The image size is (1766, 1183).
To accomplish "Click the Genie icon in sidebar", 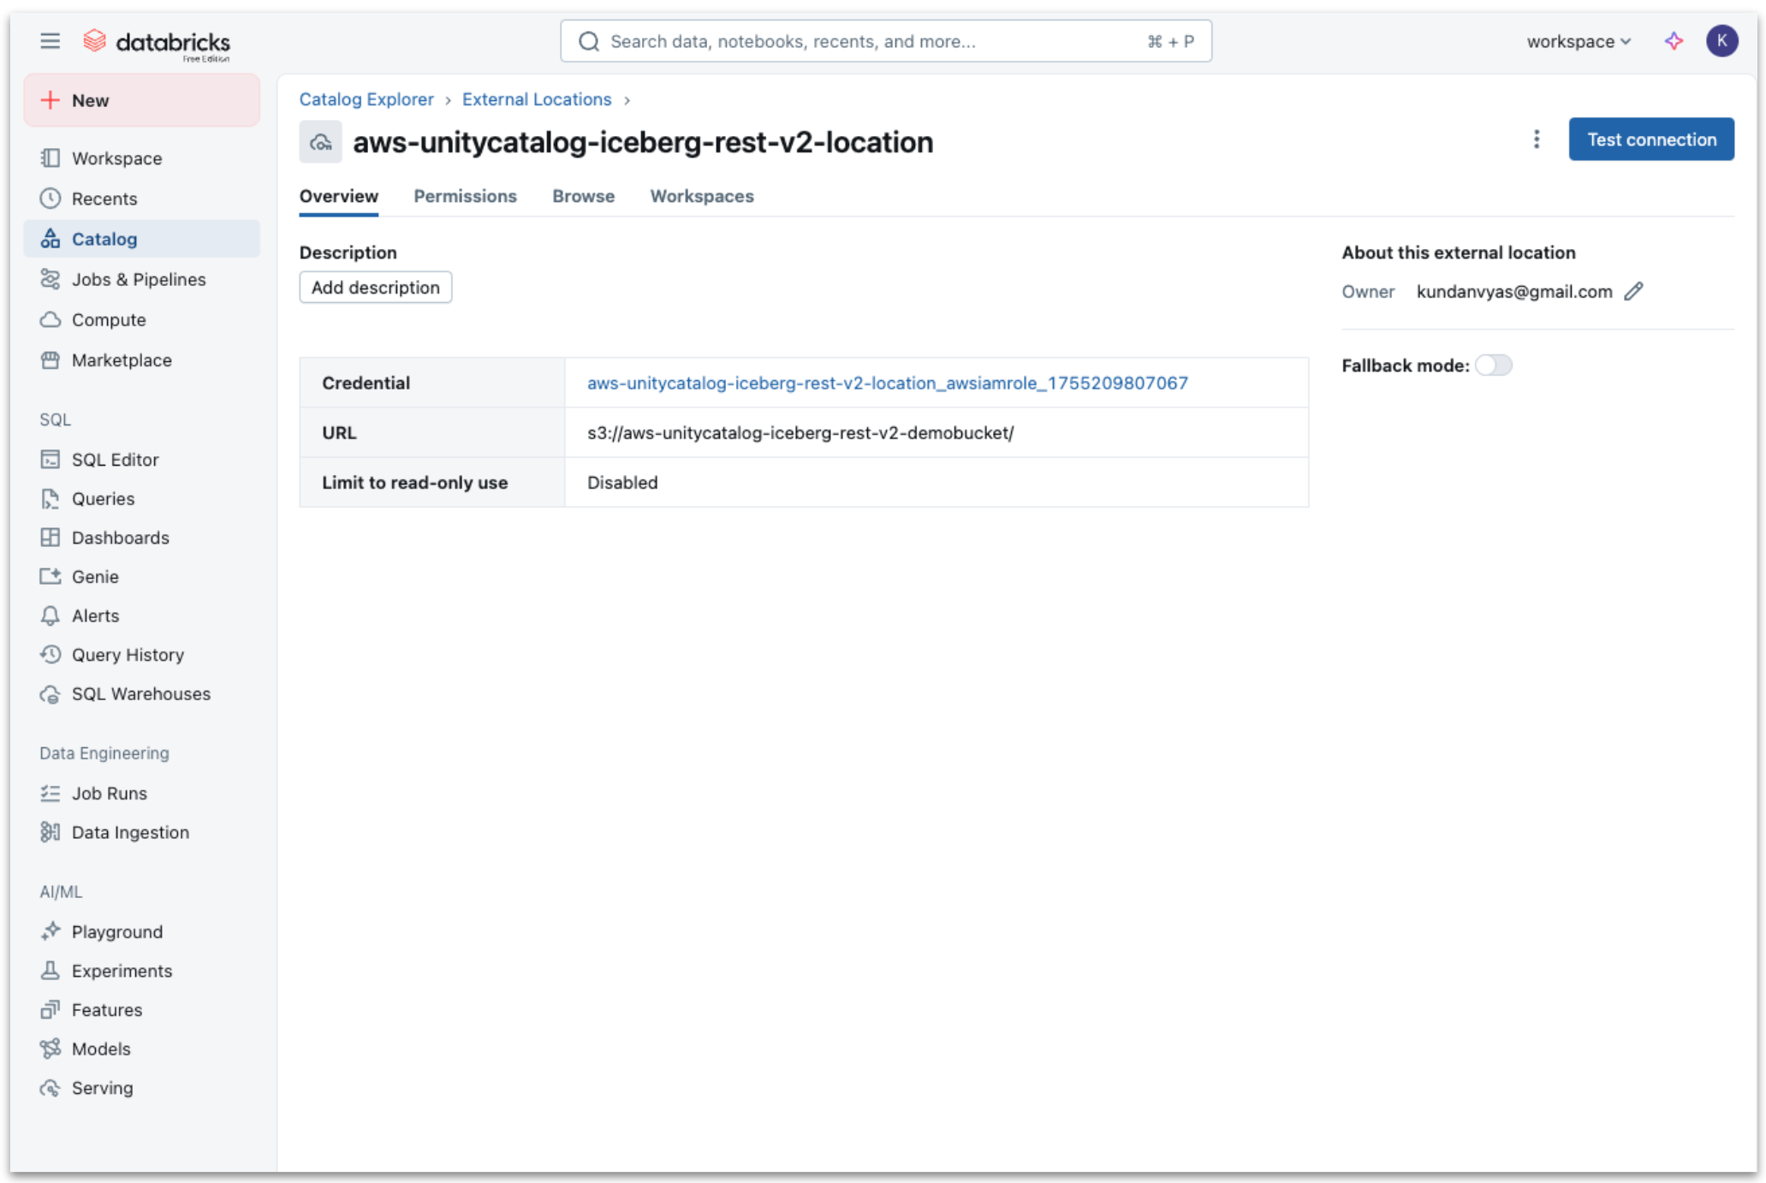I will coord(51,576).
